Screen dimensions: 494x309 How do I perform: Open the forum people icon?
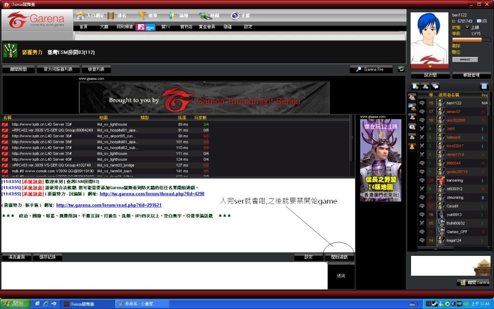(171, 15)
